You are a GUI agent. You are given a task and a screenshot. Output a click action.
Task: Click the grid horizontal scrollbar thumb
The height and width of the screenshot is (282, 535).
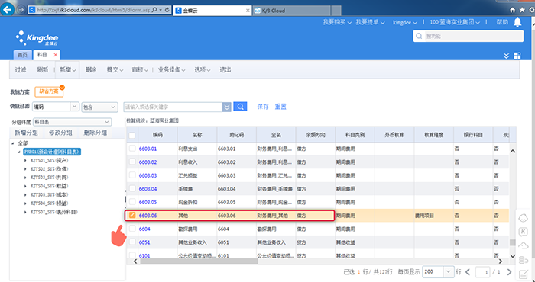coord(199,261)
